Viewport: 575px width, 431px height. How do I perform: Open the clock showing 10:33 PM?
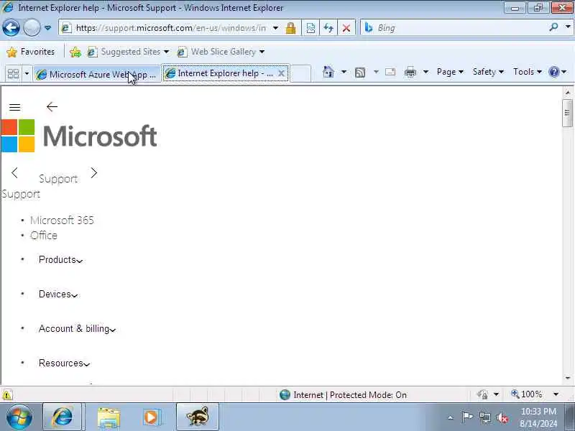click(x=538, y=417)
